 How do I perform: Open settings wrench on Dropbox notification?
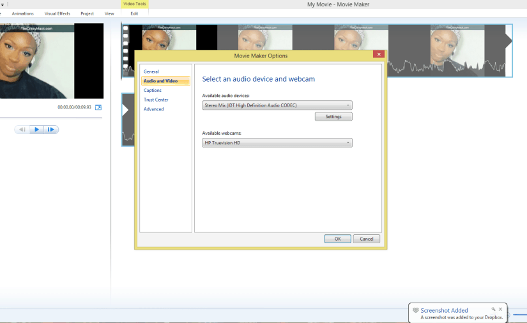(x=493, y=309)
